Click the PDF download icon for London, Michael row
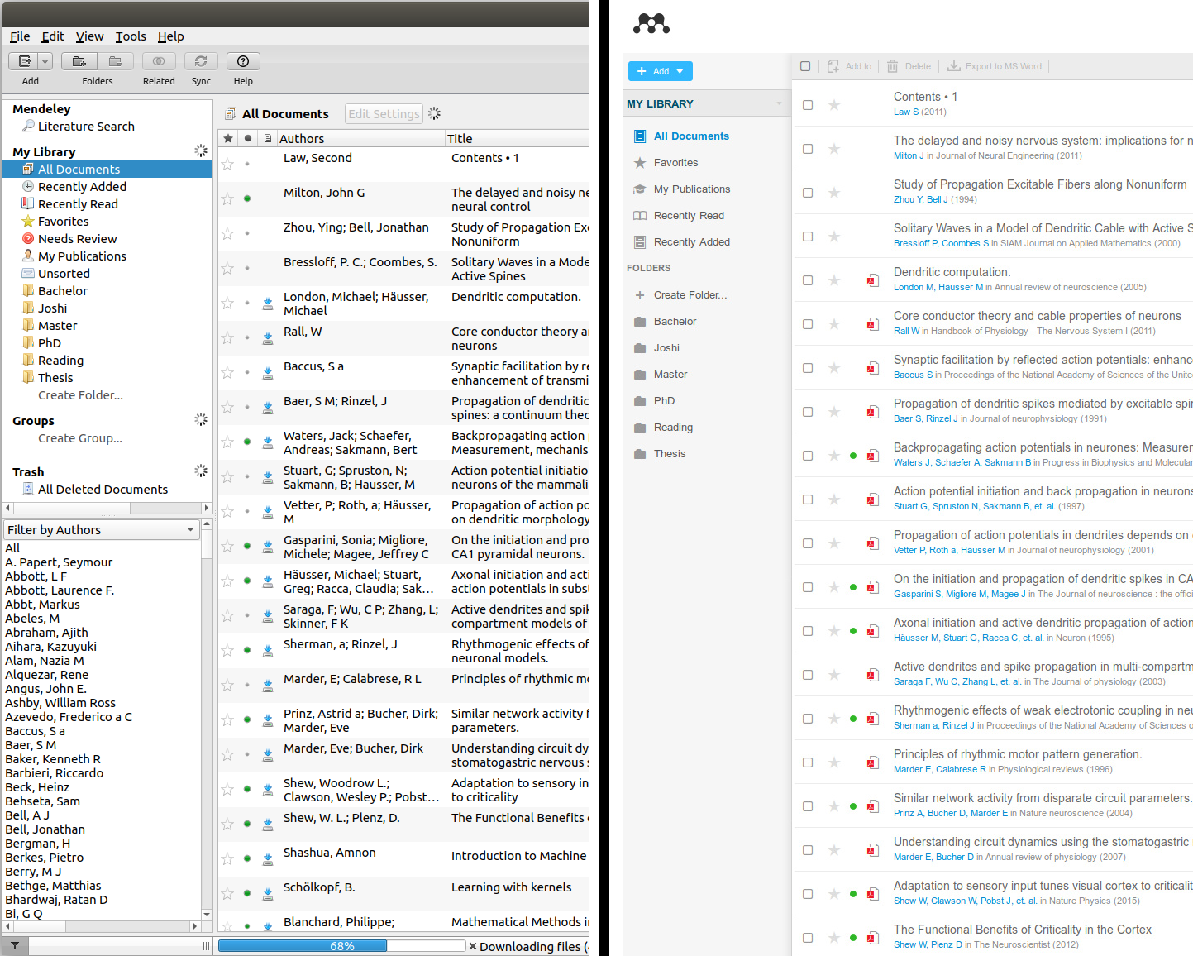 click(x=268, y=304)
